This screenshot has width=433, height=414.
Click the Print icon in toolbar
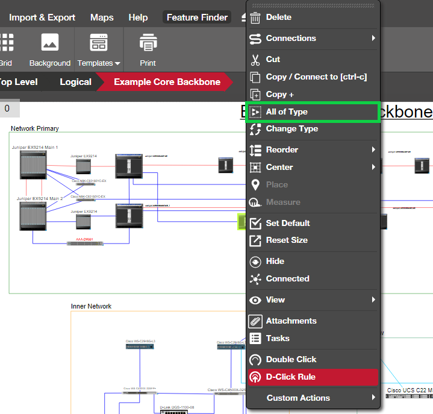tap(148, 43)
